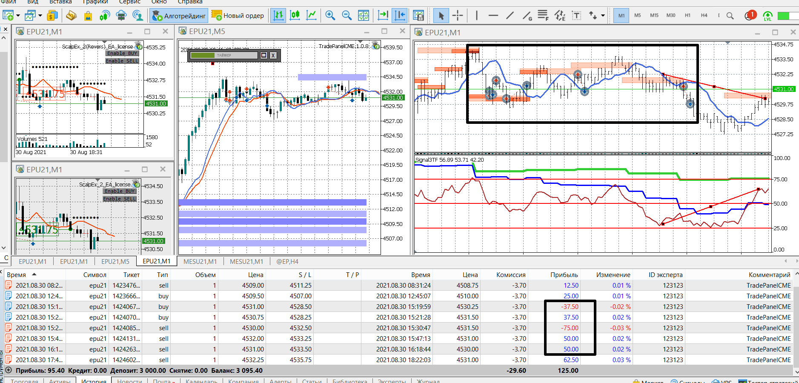Viewport: 799px width, 383px height.
Task: Open the profiles dropdown arrow
Action: point(40,16)
